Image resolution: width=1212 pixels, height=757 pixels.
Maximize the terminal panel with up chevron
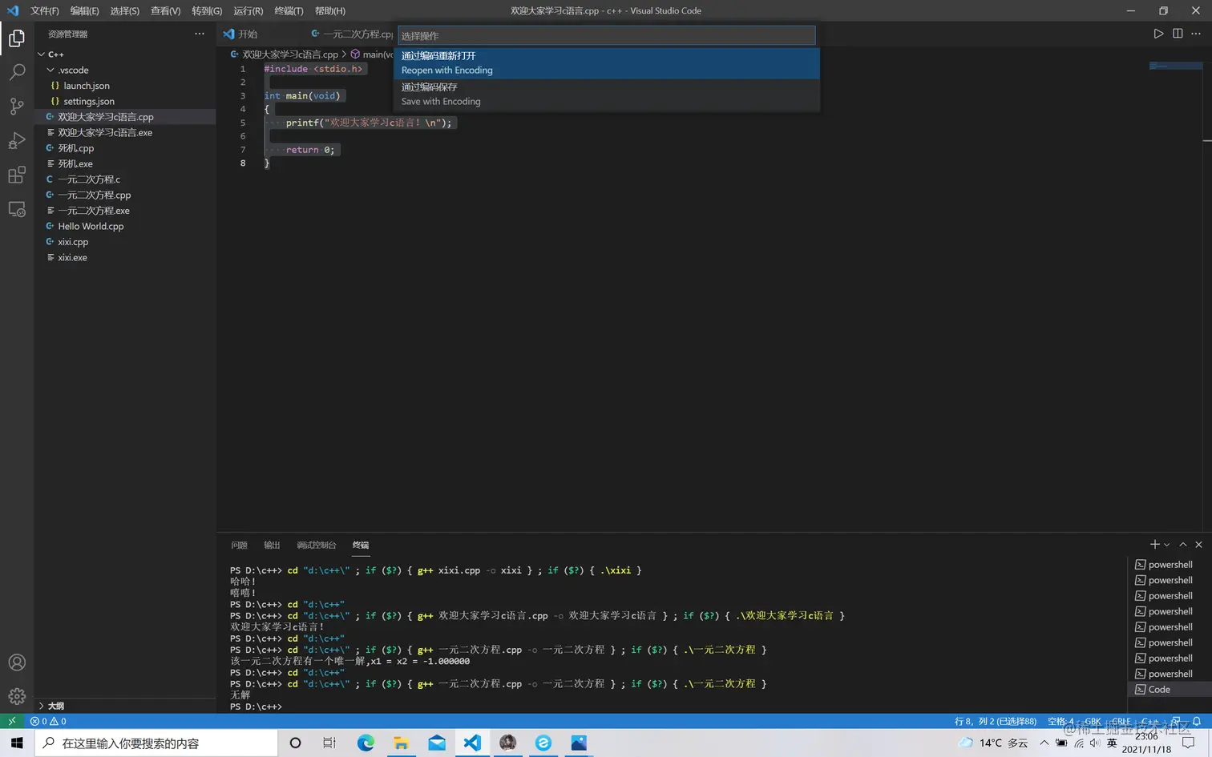(1183, 545)
